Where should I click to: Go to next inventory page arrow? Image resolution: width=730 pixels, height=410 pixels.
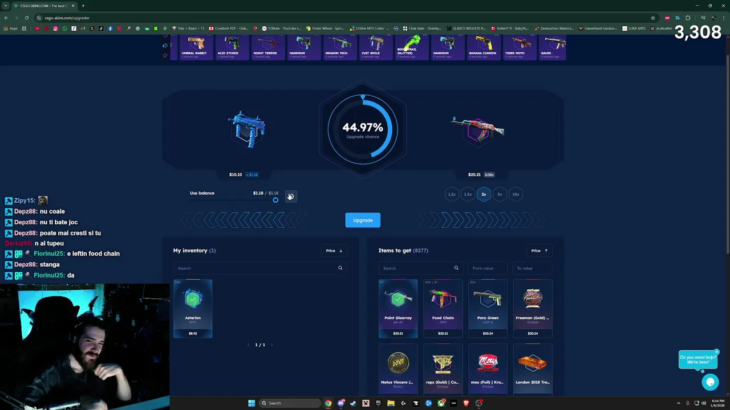tap(271, 345)
